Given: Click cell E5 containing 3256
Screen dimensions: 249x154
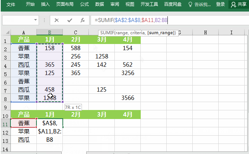Looking at the screenshot, I should point(127,73).
